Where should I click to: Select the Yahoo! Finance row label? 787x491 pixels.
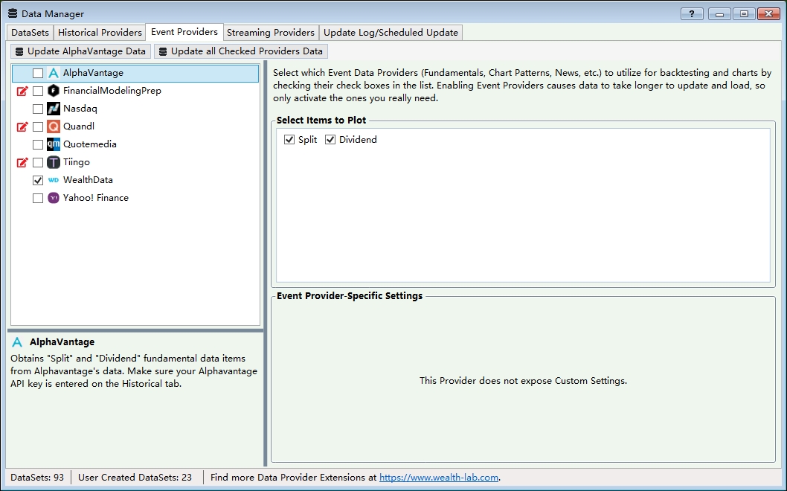tap(96, 198)
